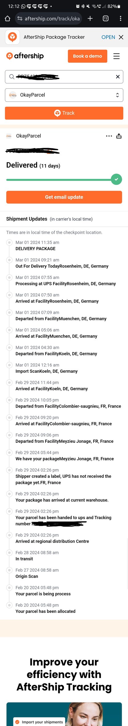Dismiss the AfterShip Package Tracker app banner
This screenshot has height=726, width=128.
(121, 37)
